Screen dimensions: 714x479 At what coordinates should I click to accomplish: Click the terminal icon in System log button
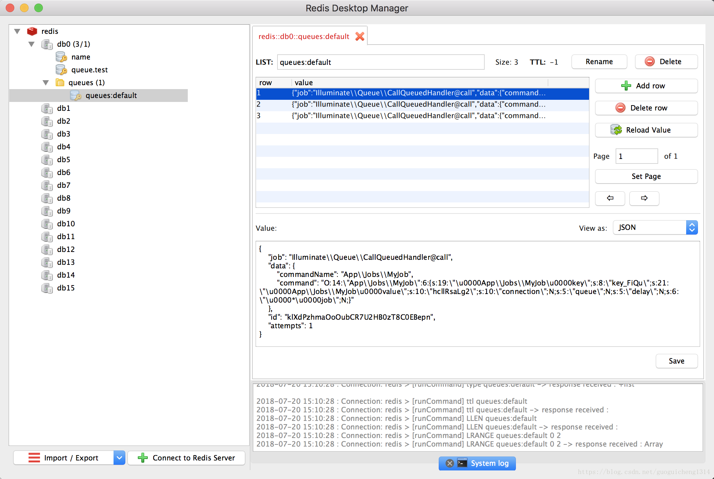[462, 463]
